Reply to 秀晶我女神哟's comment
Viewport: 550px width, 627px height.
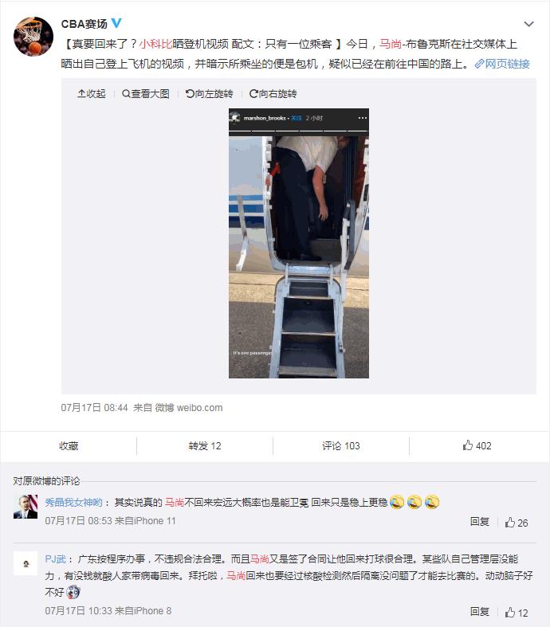click(480, 521)
